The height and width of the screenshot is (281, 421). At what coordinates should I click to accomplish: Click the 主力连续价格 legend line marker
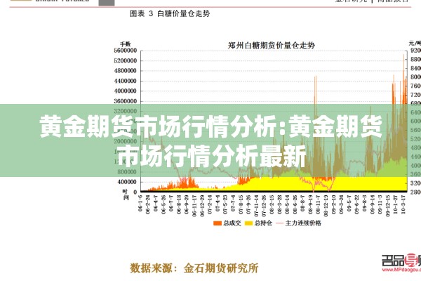click(x=280, y=223)
